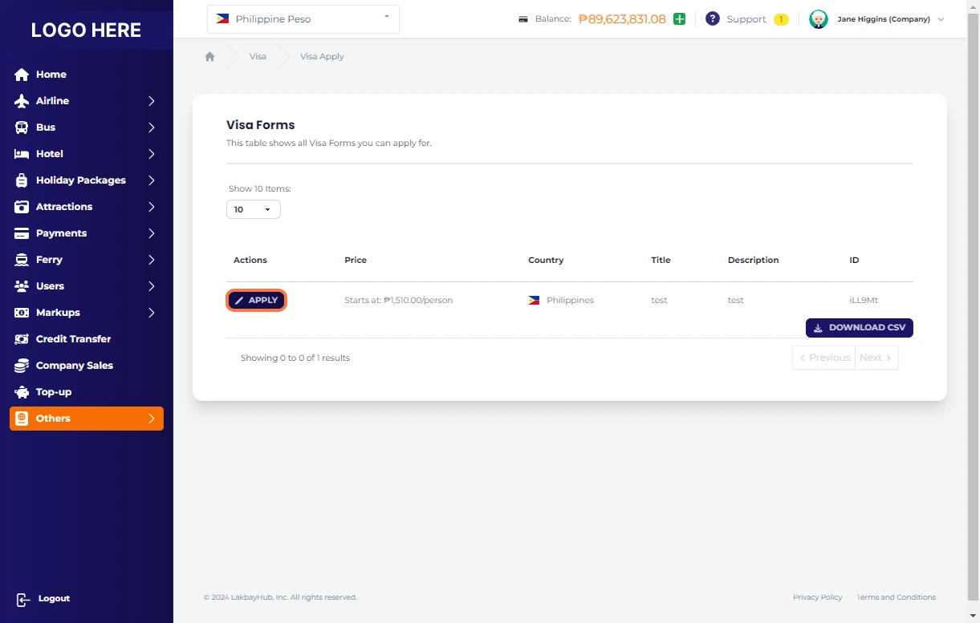Open the Privacy Policy link

pyautogui.click(x=817, y=597)
